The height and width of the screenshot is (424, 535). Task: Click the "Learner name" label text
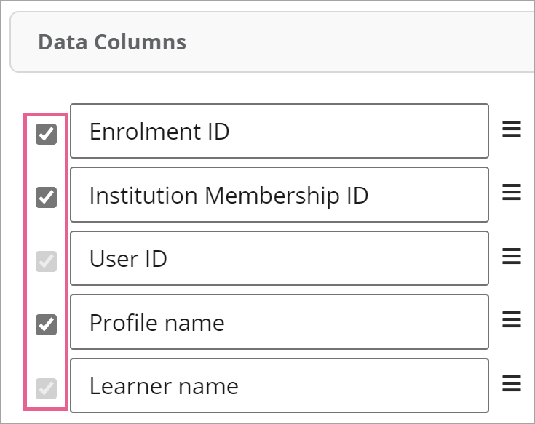tap(164, 386)
